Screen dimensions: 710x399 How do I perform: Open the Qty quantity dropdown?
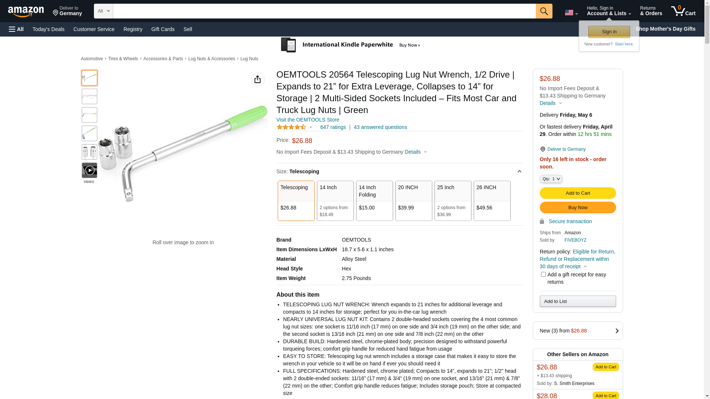point(551,179)
